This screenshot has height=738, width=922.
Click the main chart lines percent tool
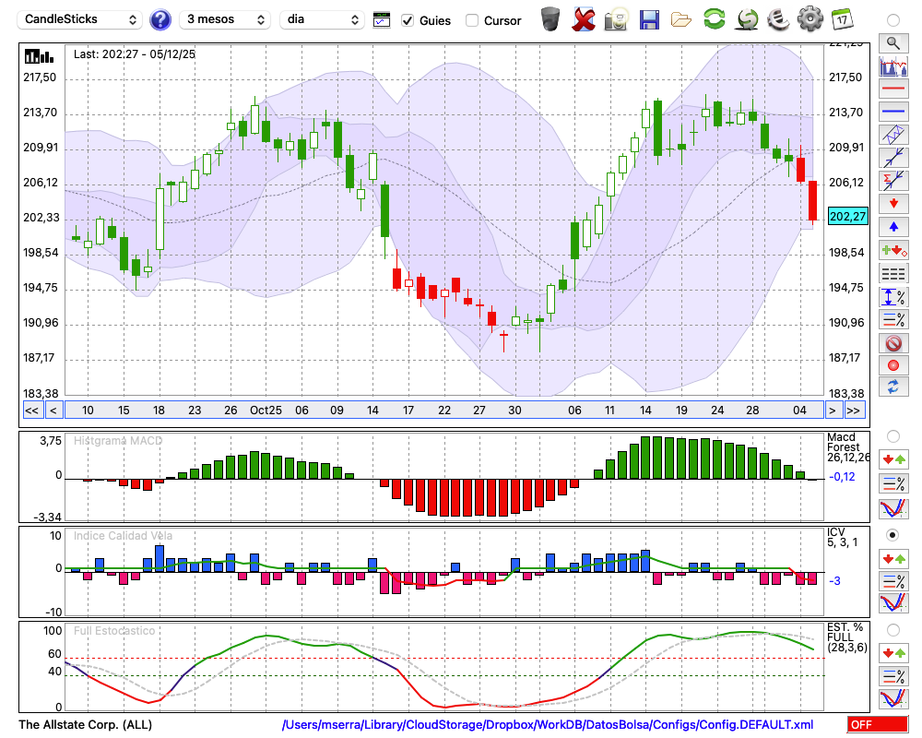point(893,319)
